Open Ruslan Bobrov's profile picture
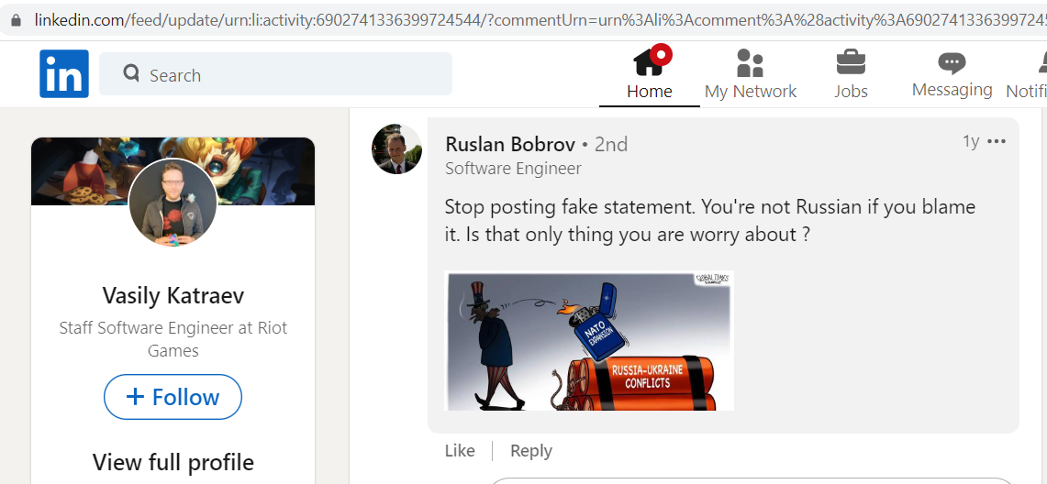The height and width of the screenshot is (484, 1047). (x=396, y=148)
